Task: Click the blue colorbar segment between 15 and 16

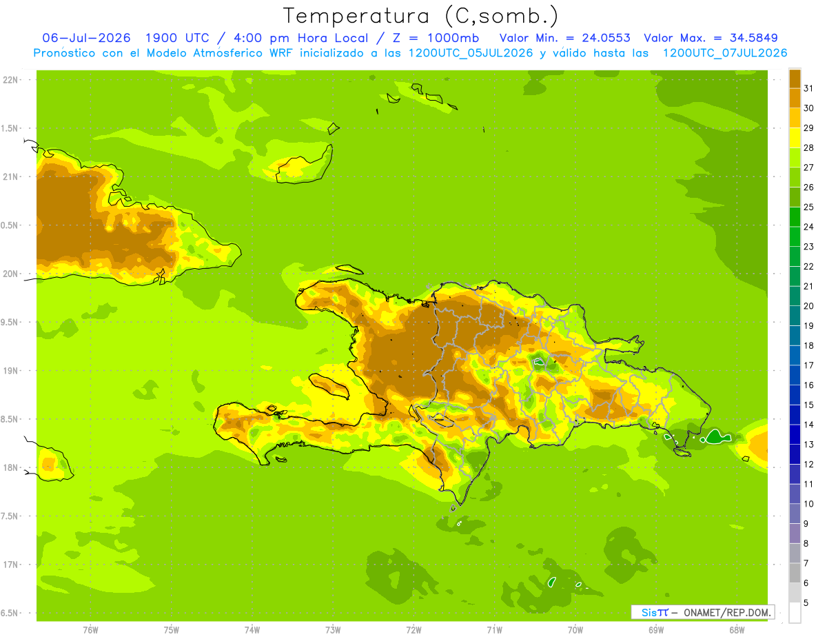Action: pyautogui.click(x=795, y=395)
